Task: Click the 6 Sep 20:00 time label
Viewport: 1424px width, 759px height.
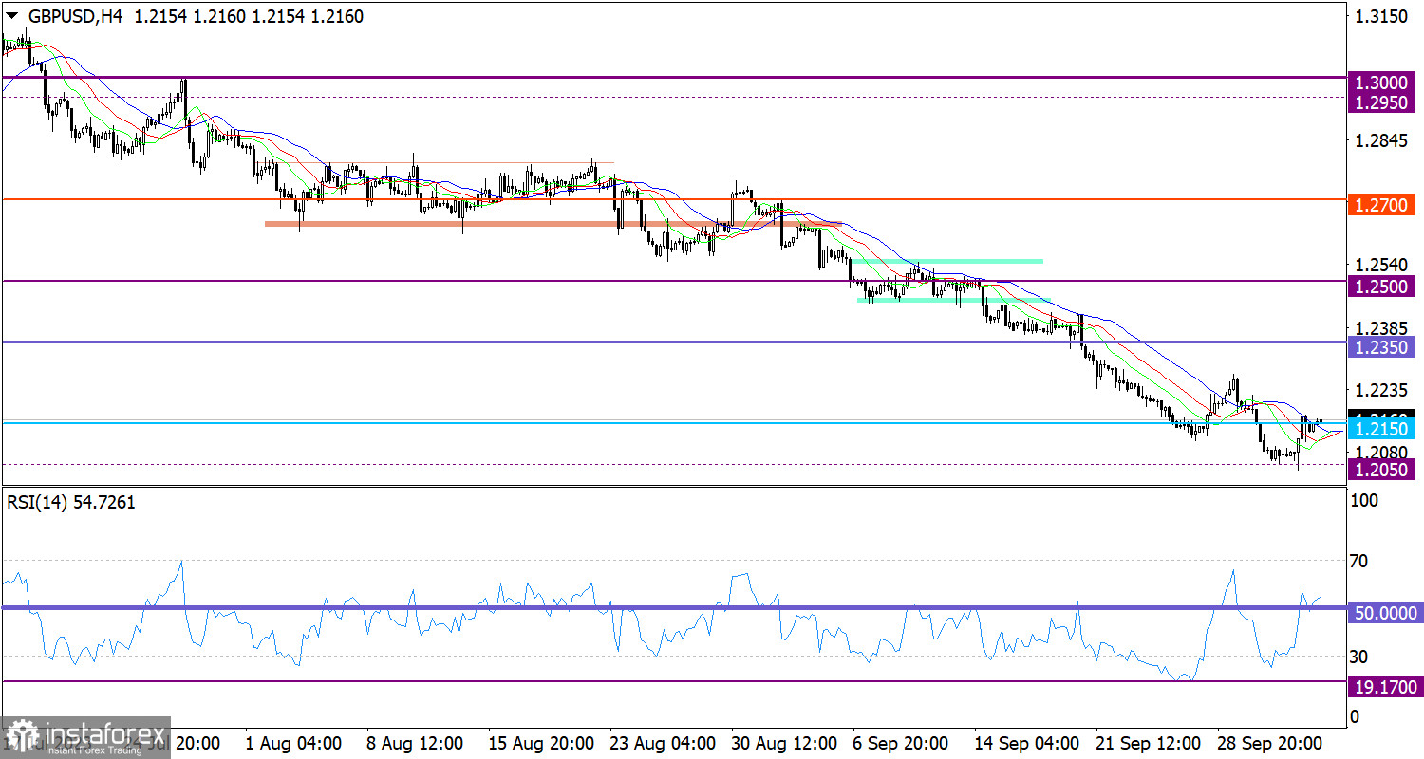Action: [900, 742]
